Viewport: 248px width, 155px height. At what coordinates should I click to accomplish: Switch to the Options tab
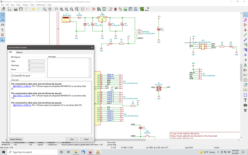point(19,53)
